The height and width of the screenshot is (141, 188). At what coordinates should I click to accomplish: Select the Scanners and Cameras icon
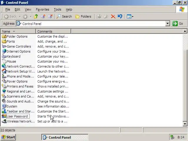coord(4,96)
